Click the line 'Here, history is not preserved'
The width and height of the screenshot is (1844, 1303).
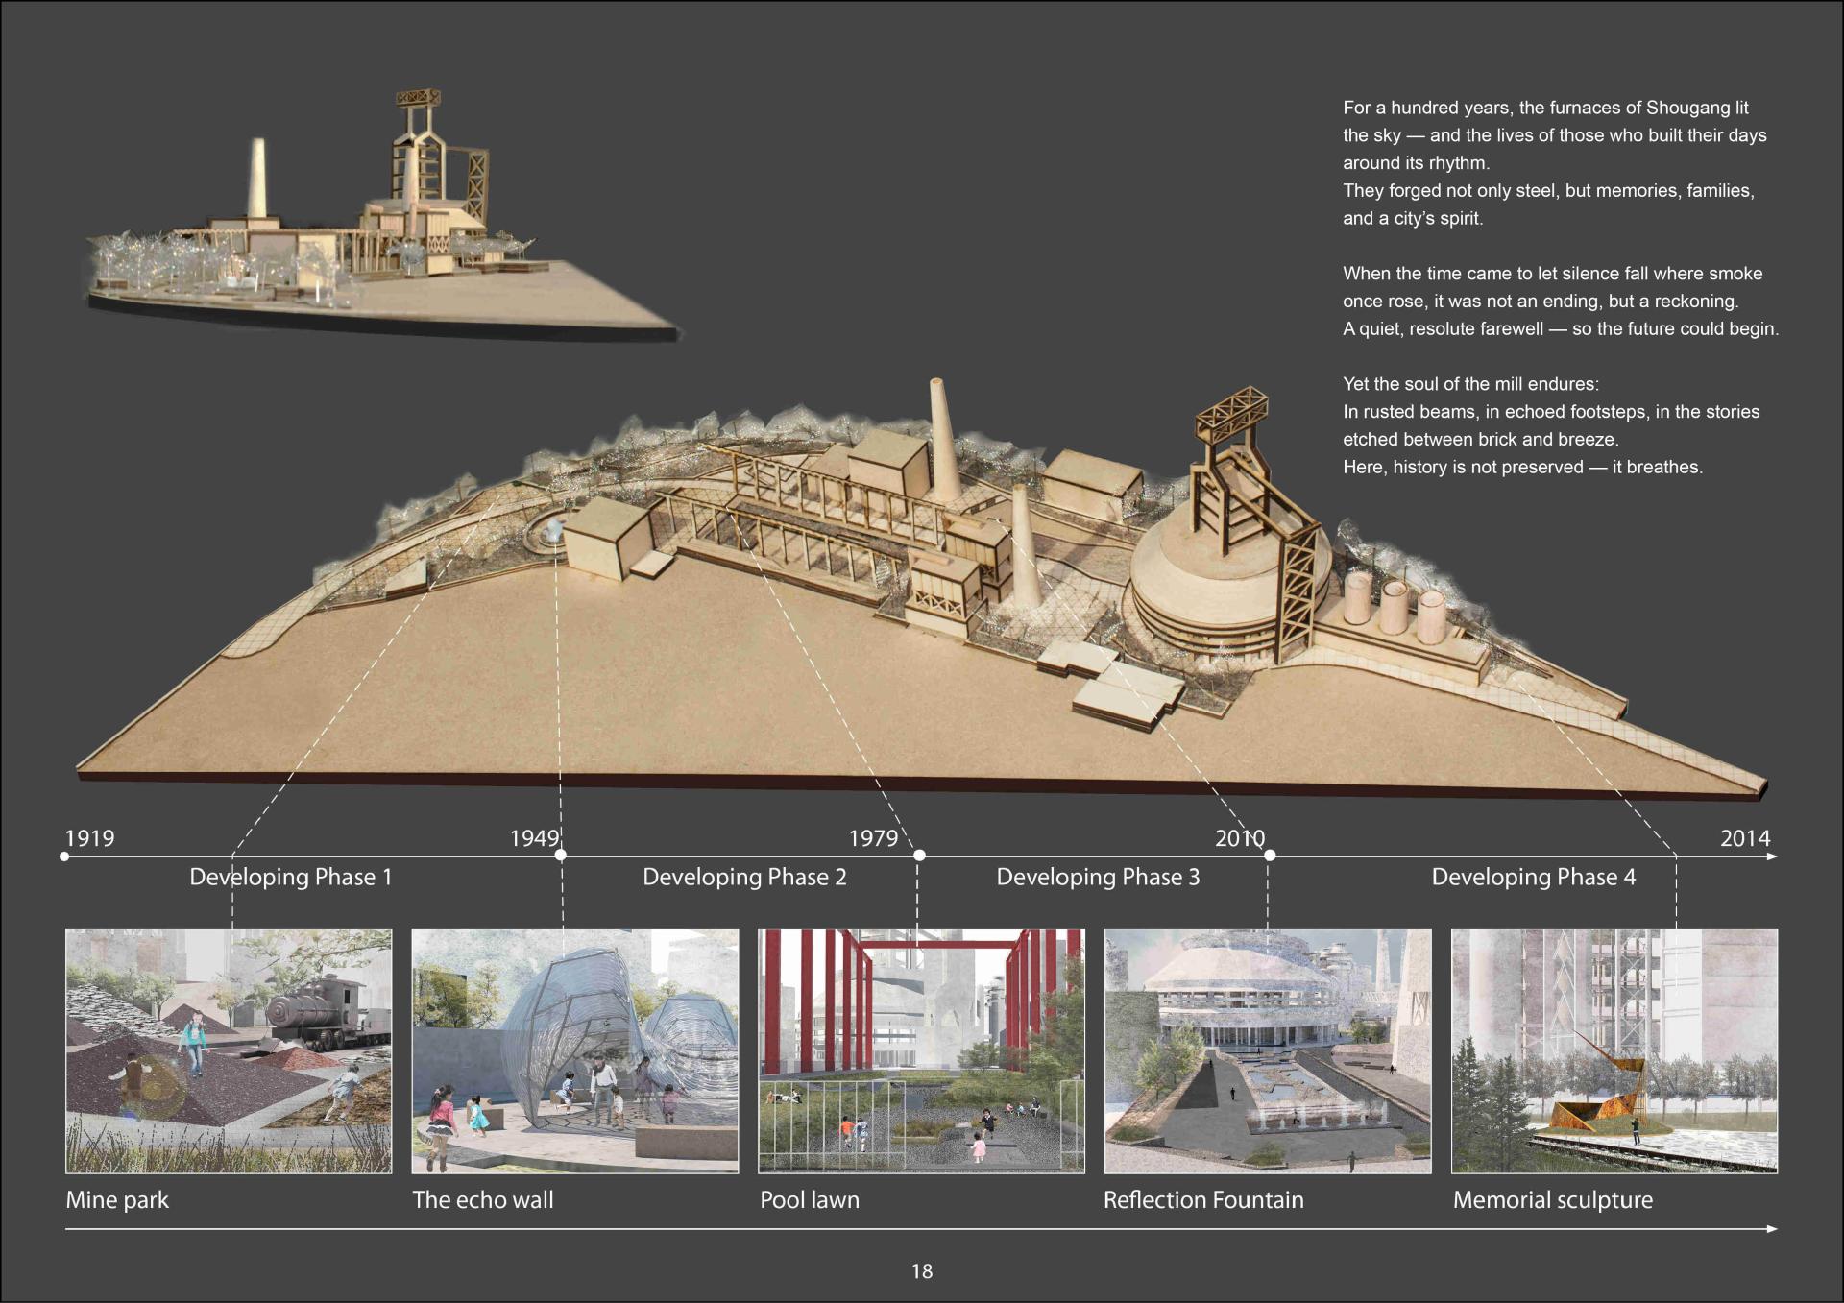point(1522,467)
